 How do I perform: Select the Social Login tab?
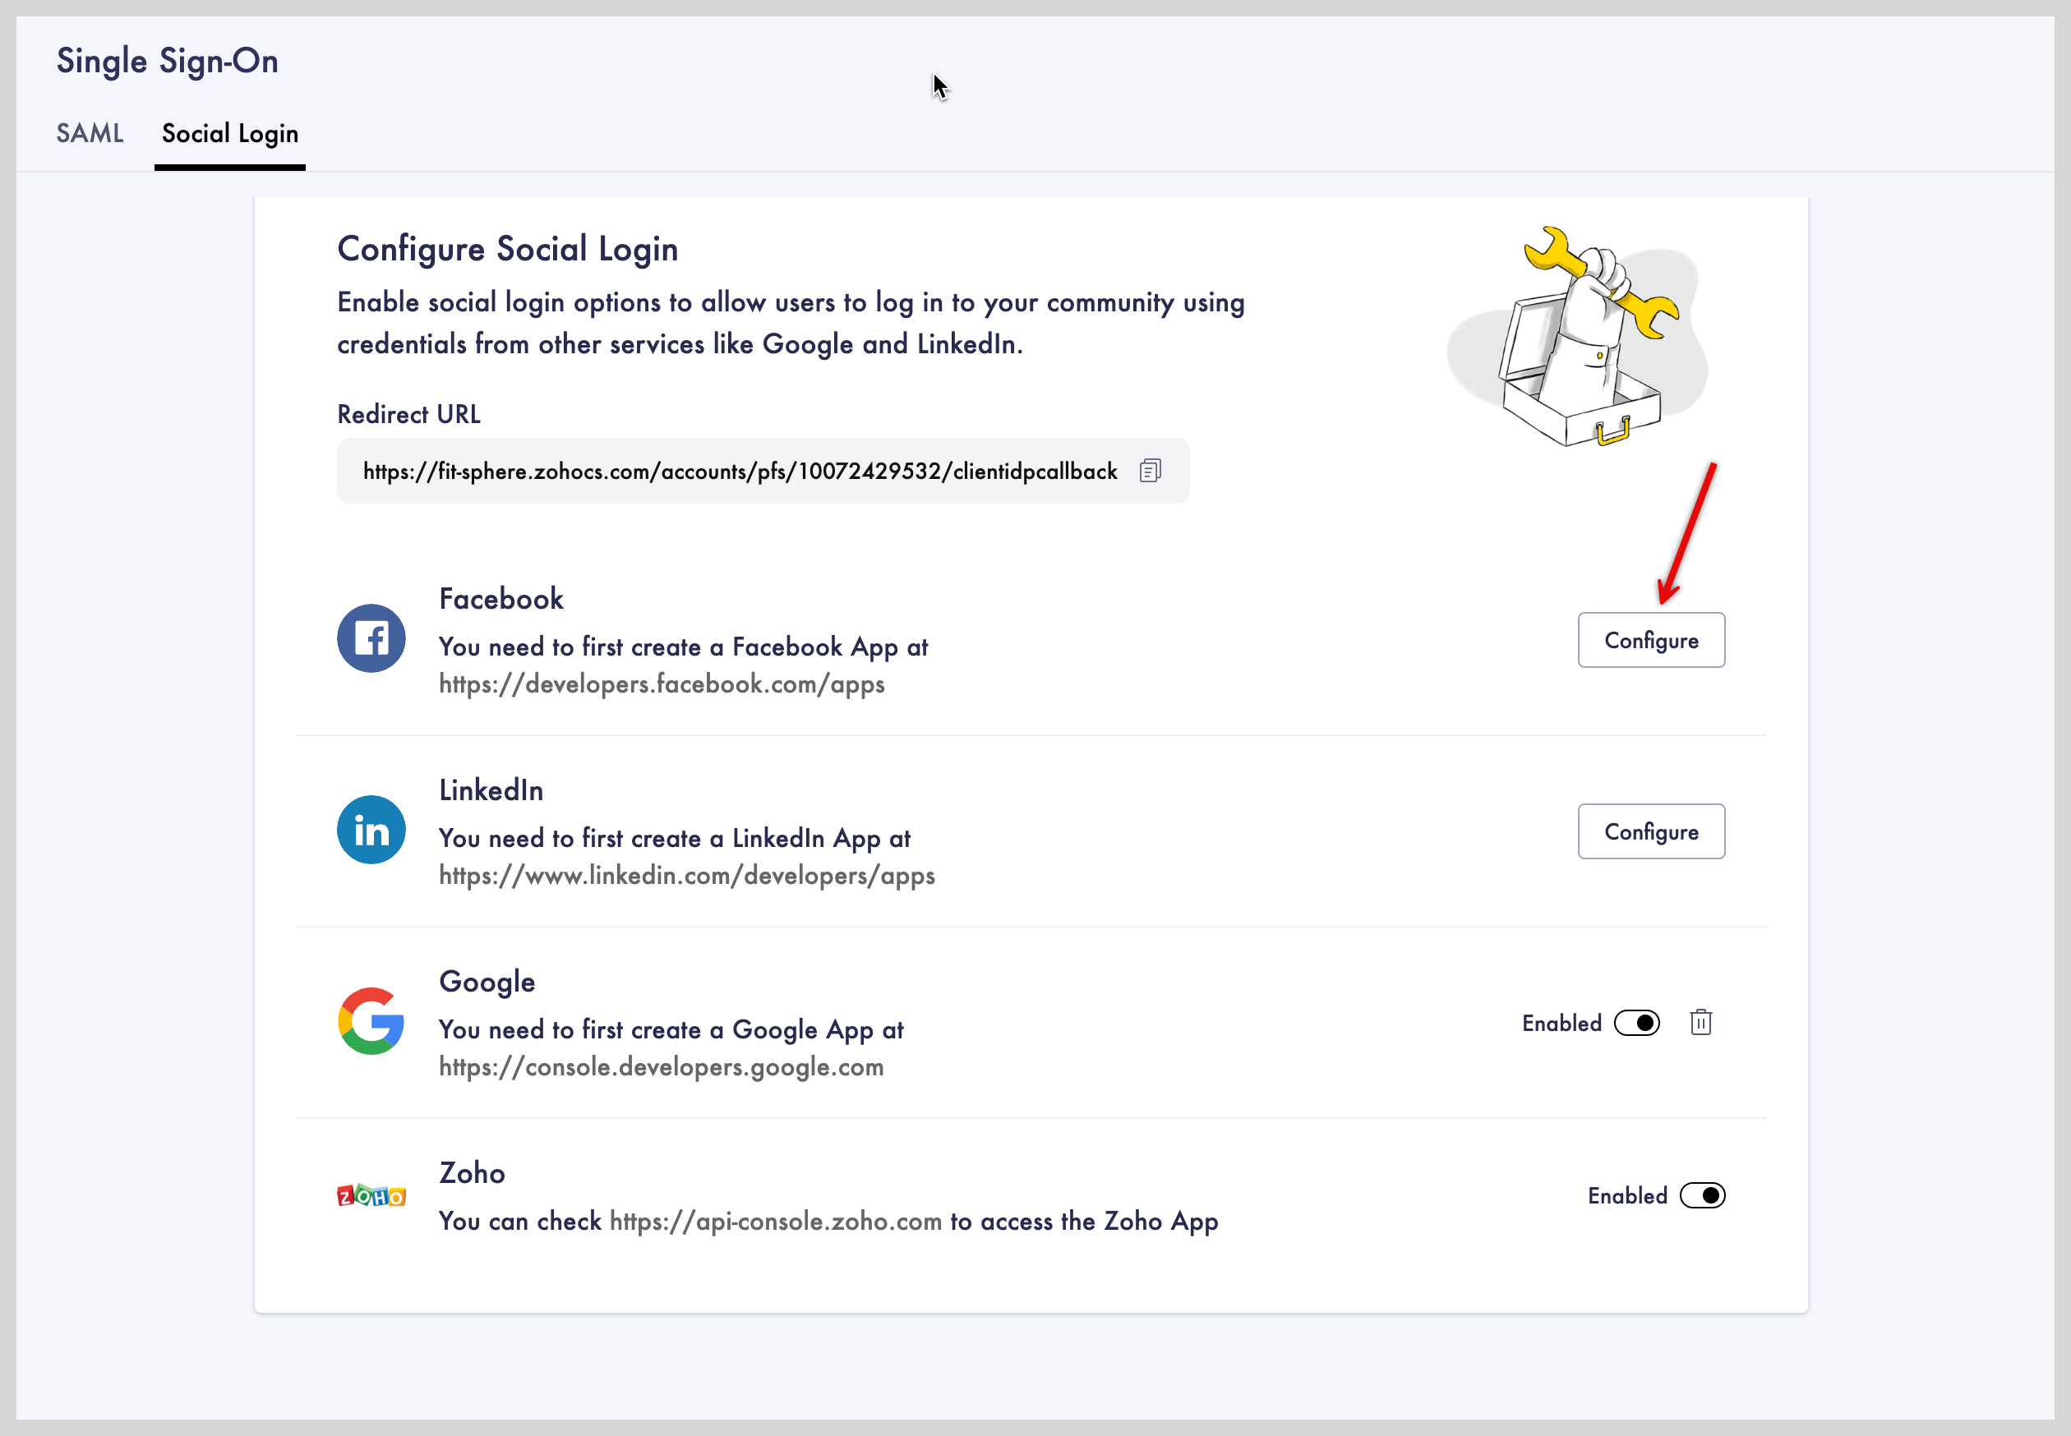tap(229, 133)
